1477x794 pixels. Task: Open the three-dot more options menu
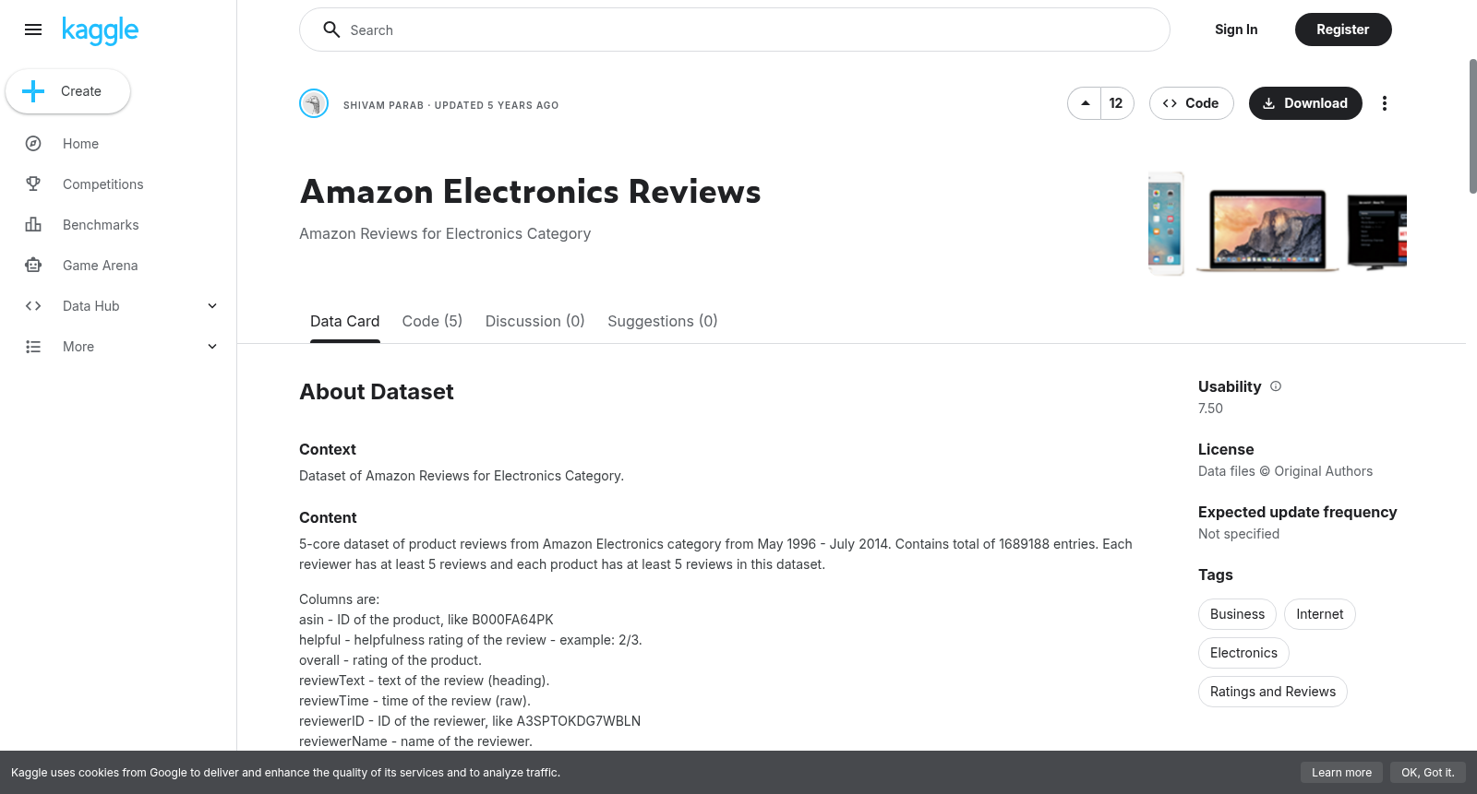[x=1384, y=103]
